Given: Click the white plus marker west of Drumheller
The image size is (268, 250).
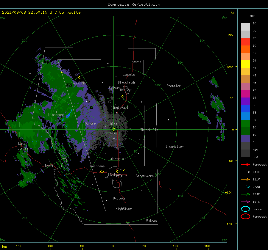Looking at the screenshot, I should [x=168, y=120].
